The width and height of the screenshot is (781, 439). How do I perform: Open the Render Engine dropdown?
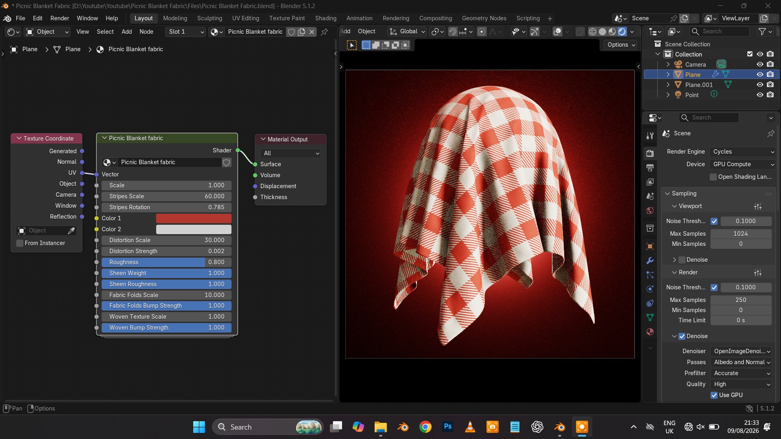pyautogui.click(x=743, y=152)
